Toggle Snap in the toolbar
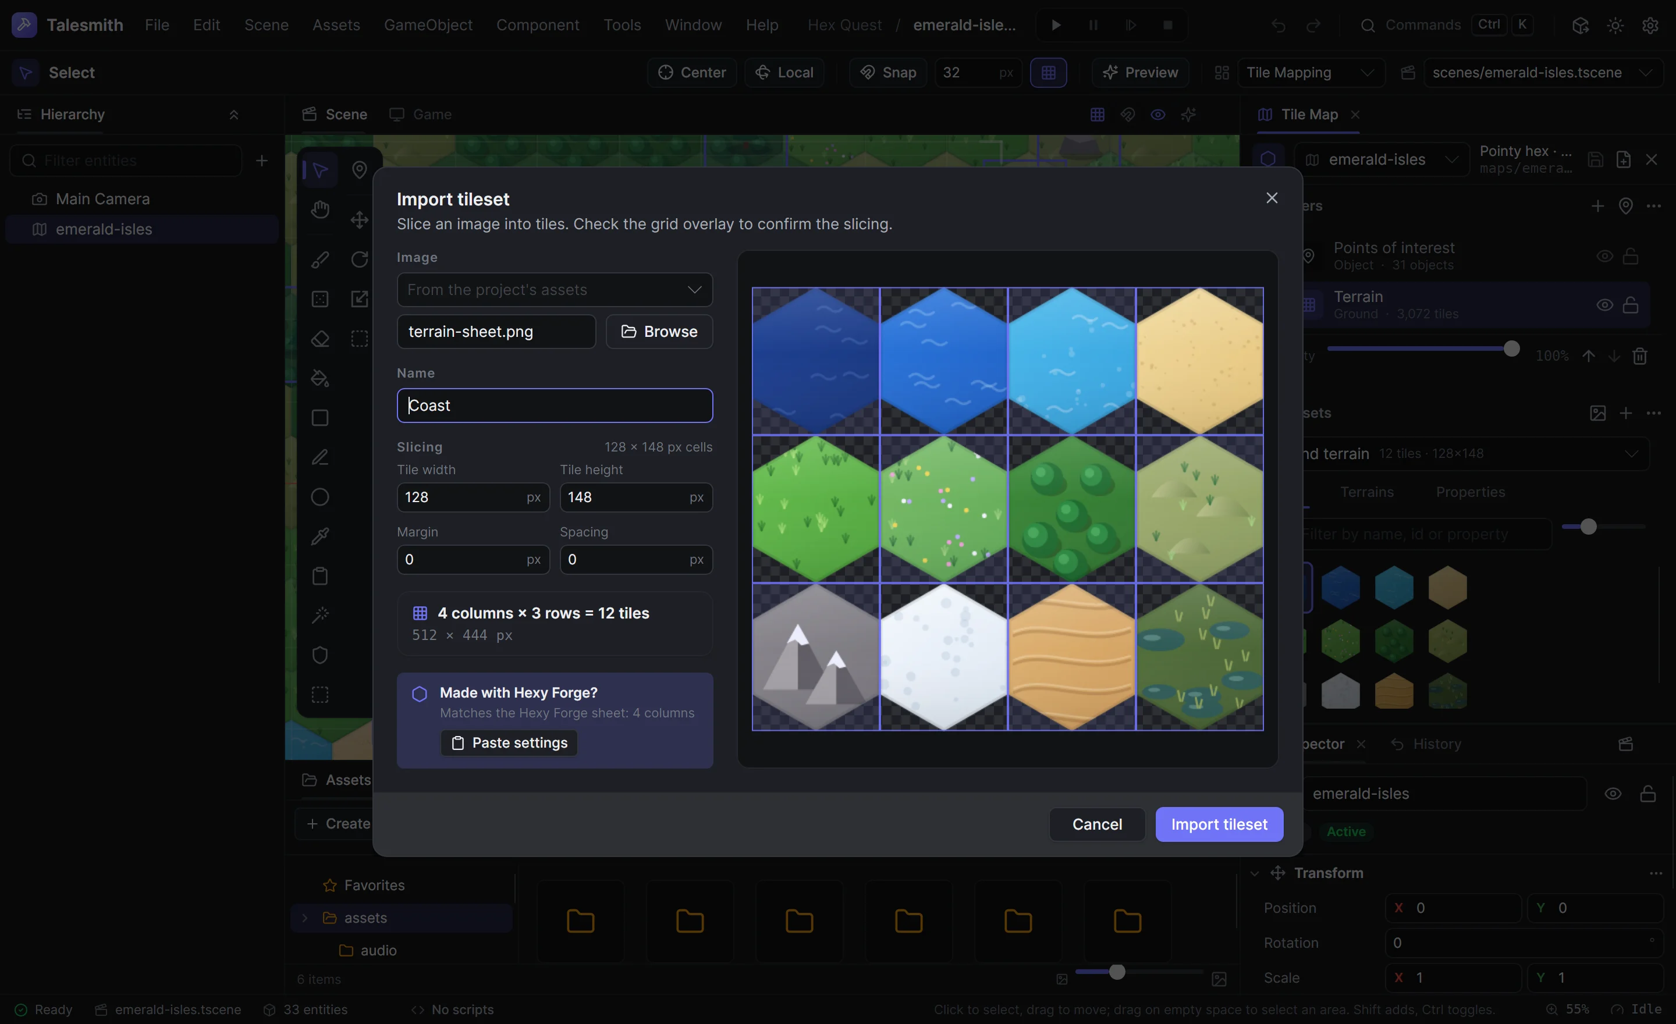Viewport: 1676px width, 1024px height. click(x=887, y=73)
